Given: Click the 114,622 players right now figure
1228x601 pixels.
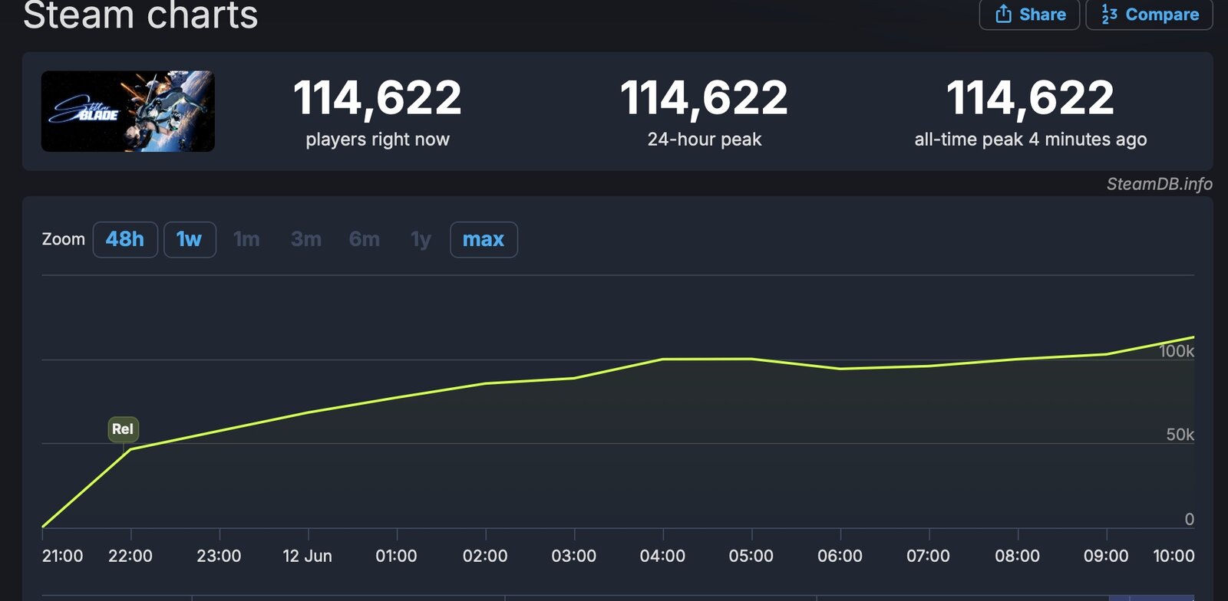Looking at the screenshot, I should tap(378, 98).
